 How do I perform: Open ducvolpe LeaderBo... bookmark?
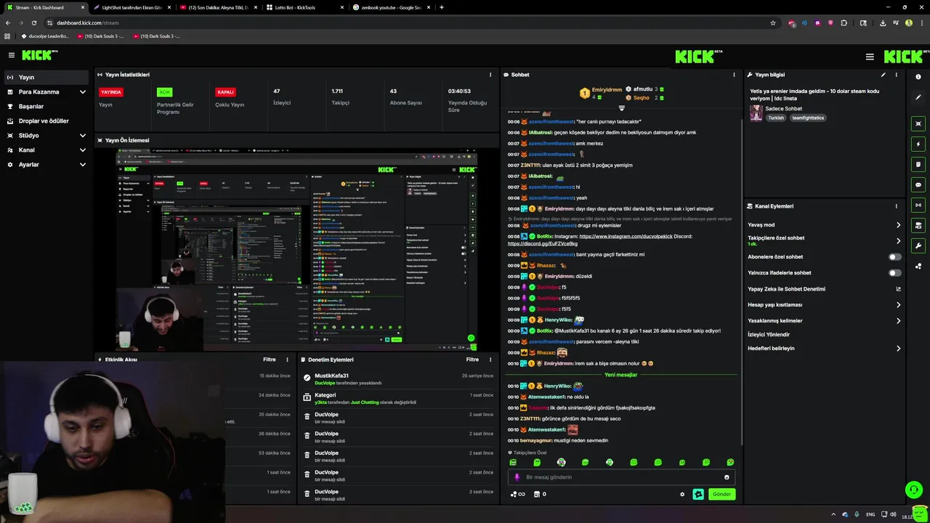click(x=45, y=36)
